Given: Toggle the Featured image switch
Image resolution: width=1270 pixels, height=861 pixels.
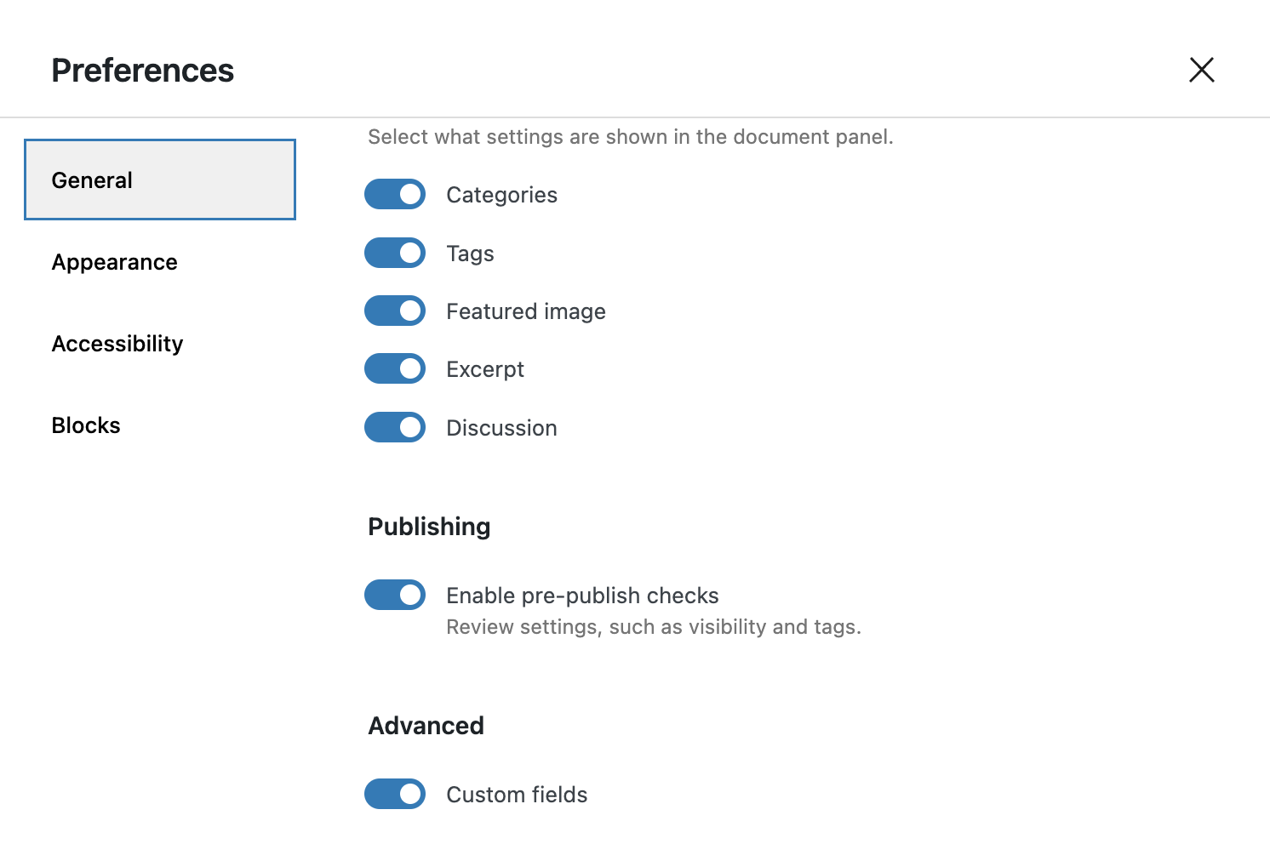Looking at the screenshot, I should pos(395,311).
